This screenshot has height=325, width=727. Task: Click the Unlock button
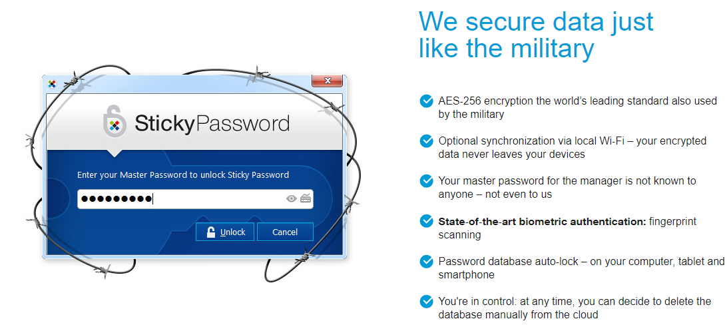tap(225, 232)
